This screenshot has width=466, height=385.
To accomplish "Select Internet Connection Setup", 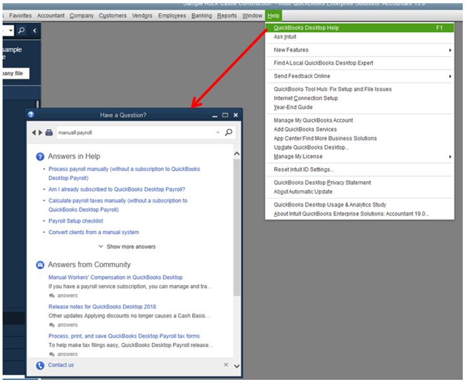I will [359, 98].
